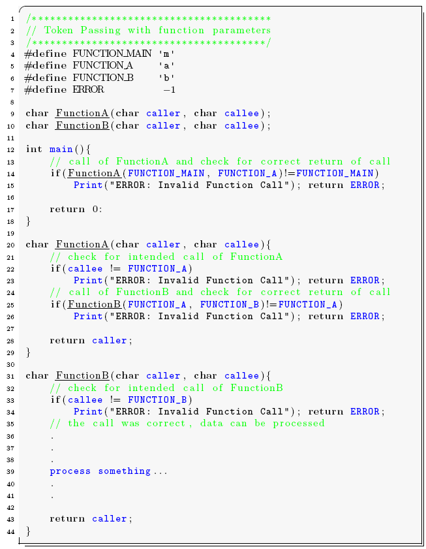
Task: Click the comment text "Token Passing with function parameters"
Action: (157, 31)
